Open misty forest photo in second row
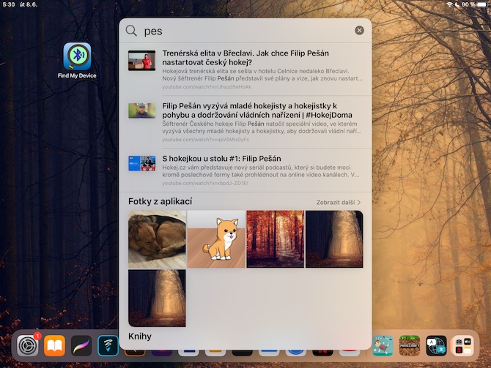Image resolution: width=491 pixels, height=368 pixels. click(158, 298)
